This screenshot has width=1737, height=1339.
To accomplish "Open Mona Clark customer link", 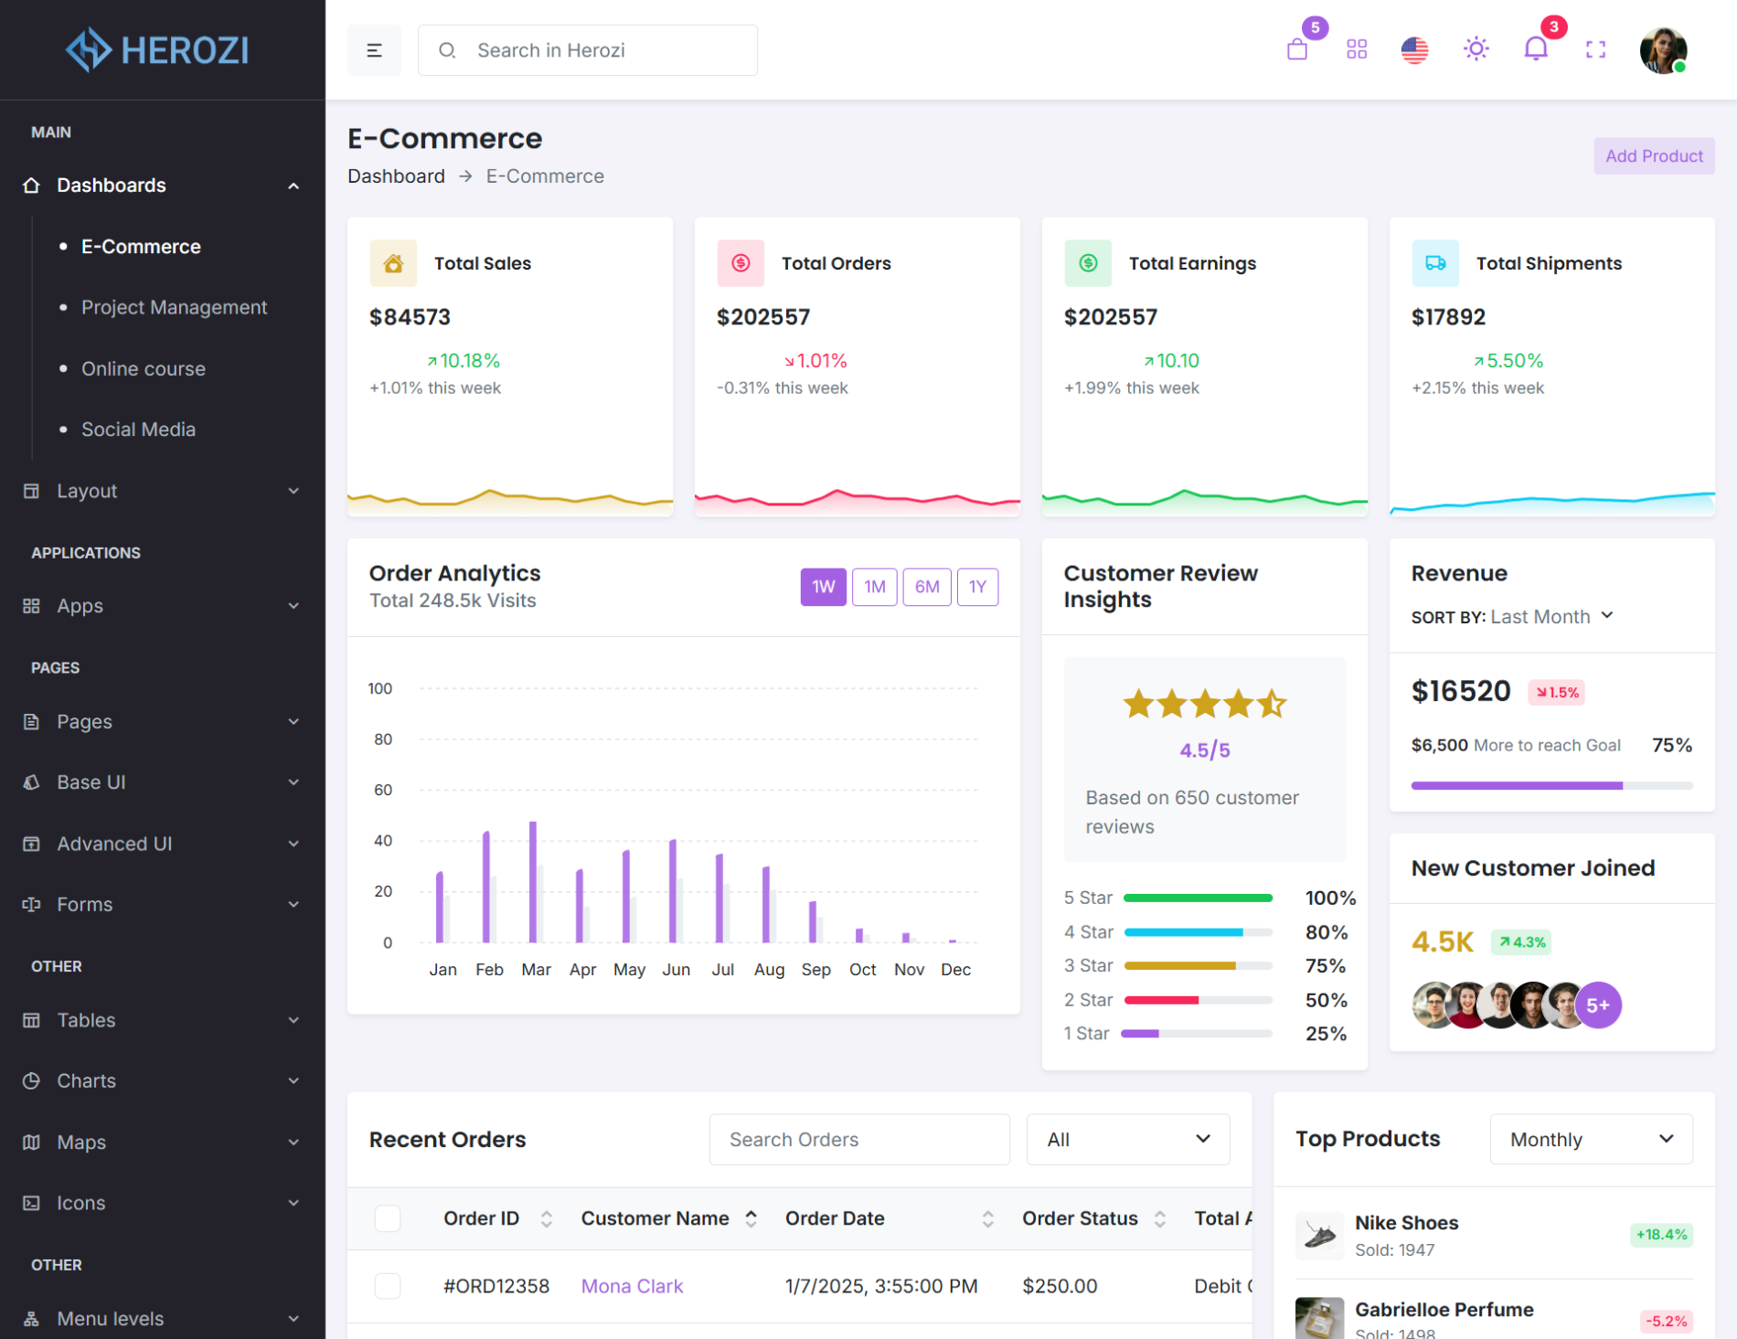I will pyautogui.click(x=632, y=1286).
